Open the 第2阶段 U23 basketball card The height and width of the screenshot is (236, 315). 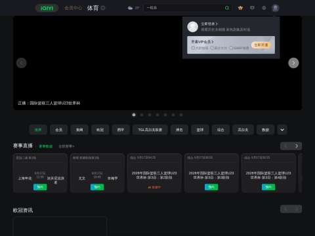click(154, 173)
